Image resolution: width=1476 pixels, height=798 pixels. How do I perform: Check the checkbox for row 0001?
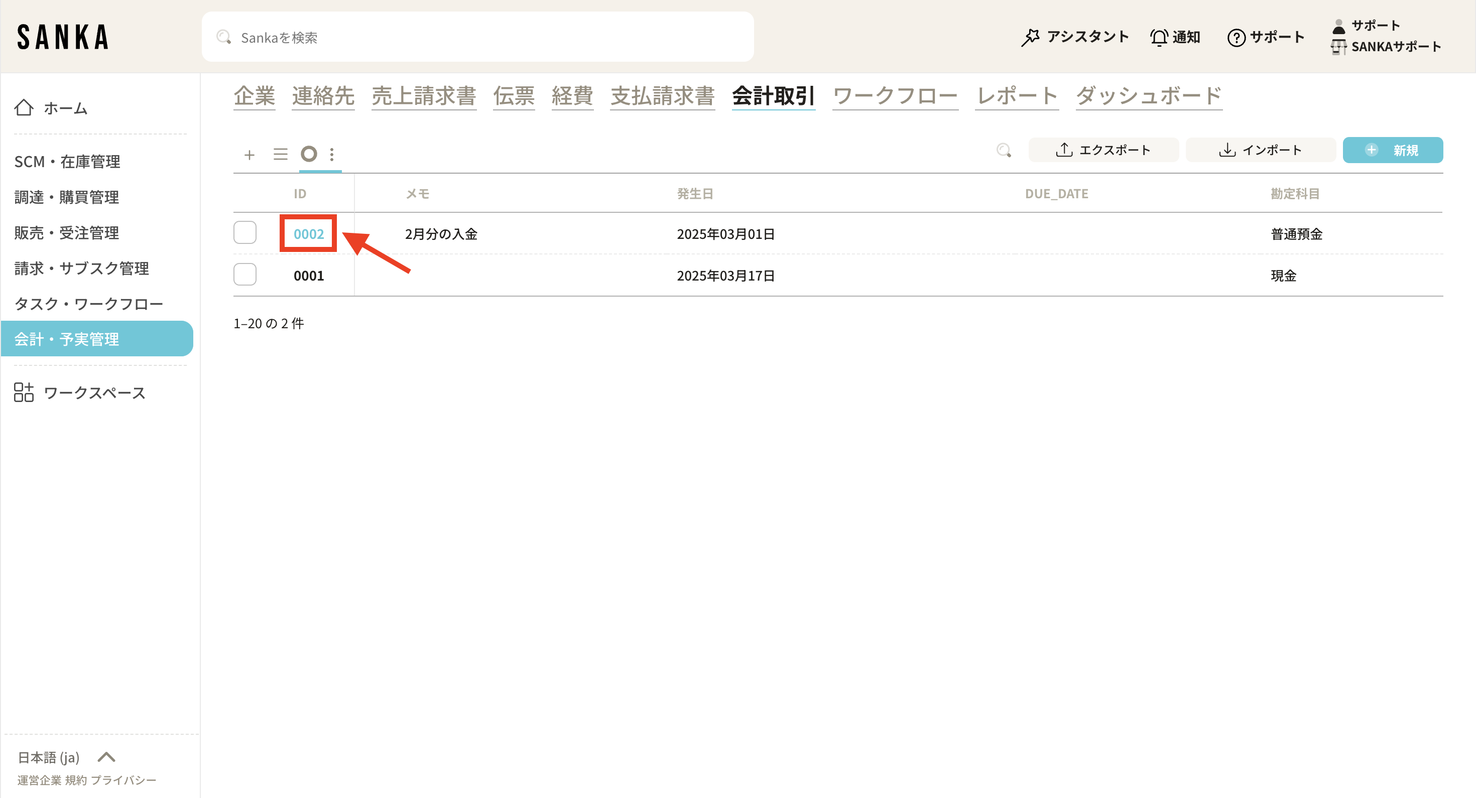tap(244, 275)
